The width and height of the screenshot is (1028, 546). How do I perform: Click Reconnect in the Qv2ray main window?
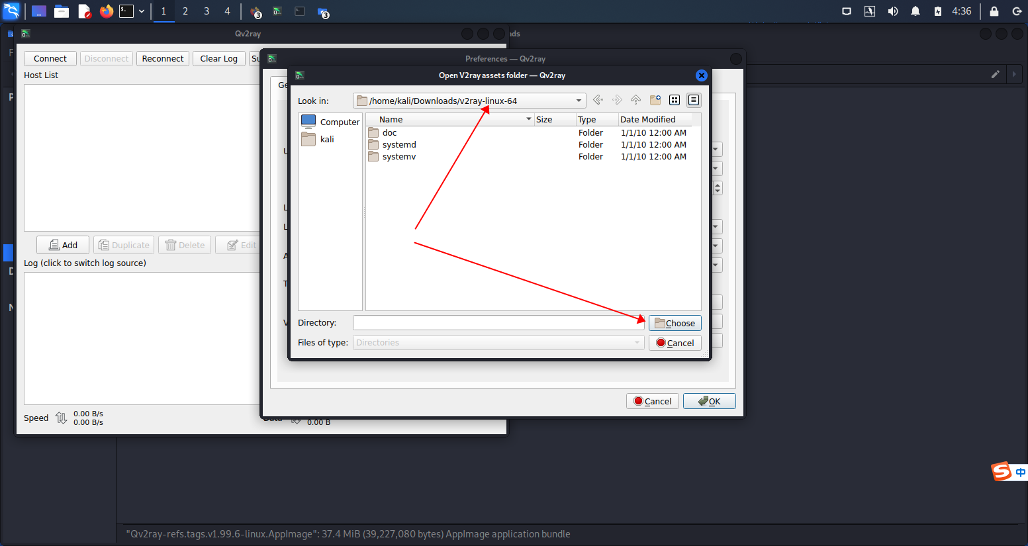163,58
